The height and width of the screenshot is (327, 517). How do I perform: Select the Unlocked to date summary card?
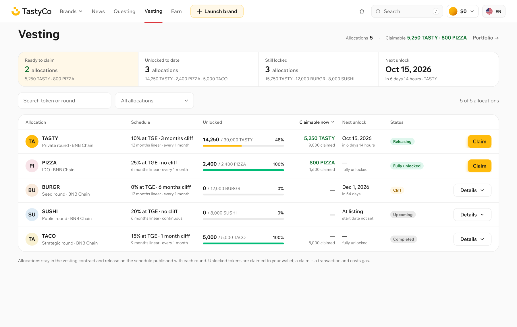pos(198,69)
